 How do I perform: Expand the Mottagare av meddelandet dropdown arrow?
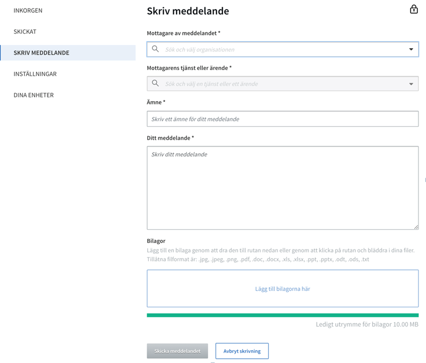[411, 49]
